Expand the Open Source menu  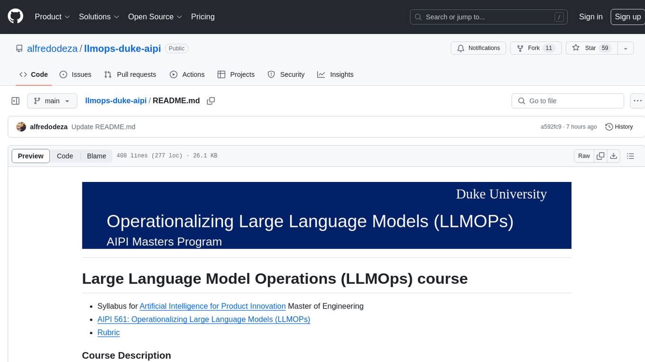pyautogui.click(x=155, y=17)
